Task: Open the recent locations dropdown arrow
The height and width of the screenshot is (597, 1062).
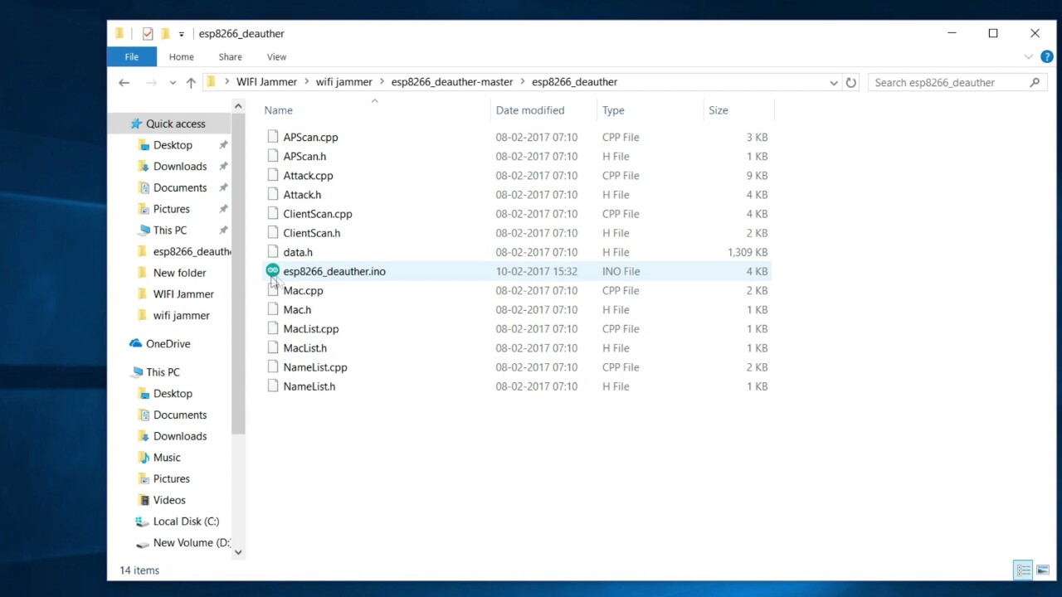Action: tap(173, 82)
